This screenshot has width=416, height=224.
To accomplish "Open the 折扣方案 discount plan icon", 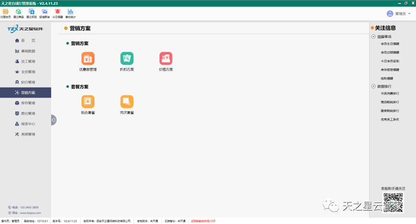I will tap(127, 59).
